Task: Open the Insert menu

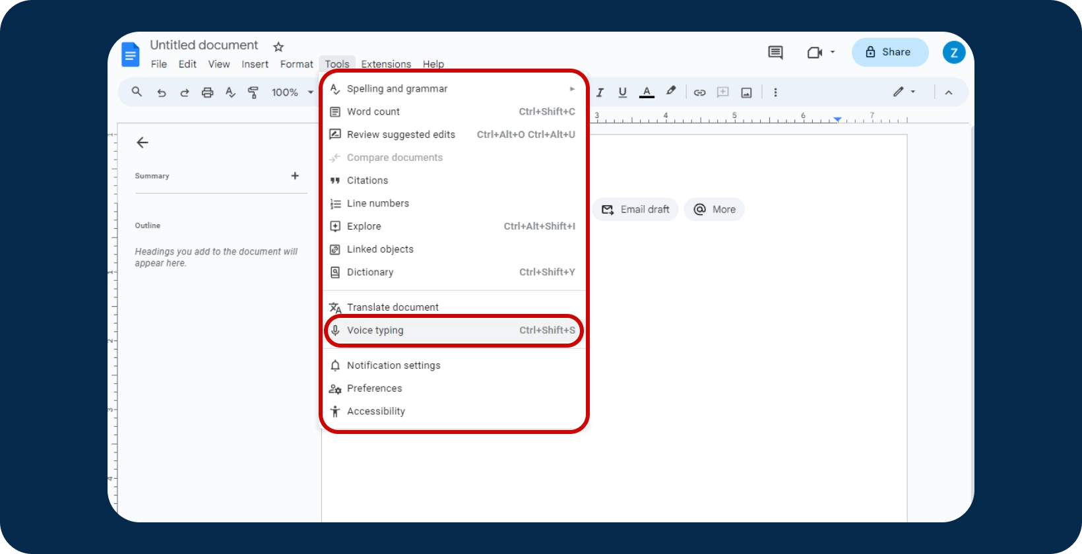Action: coord(255,64)
